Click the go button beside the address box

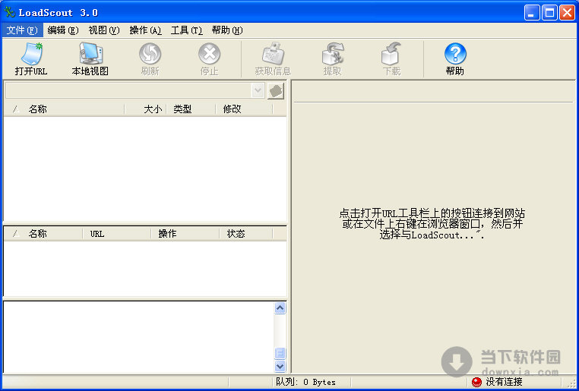tap(276, 91)
